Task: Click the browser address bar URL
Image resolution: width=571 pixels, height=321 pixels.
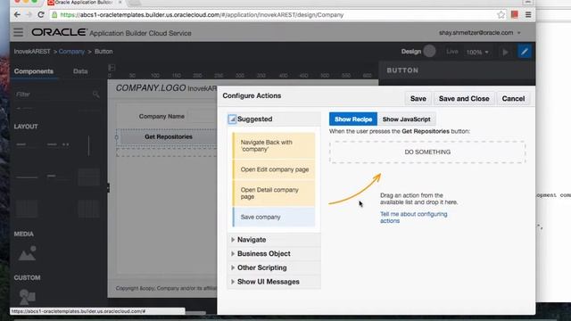Action: (202, 15)
